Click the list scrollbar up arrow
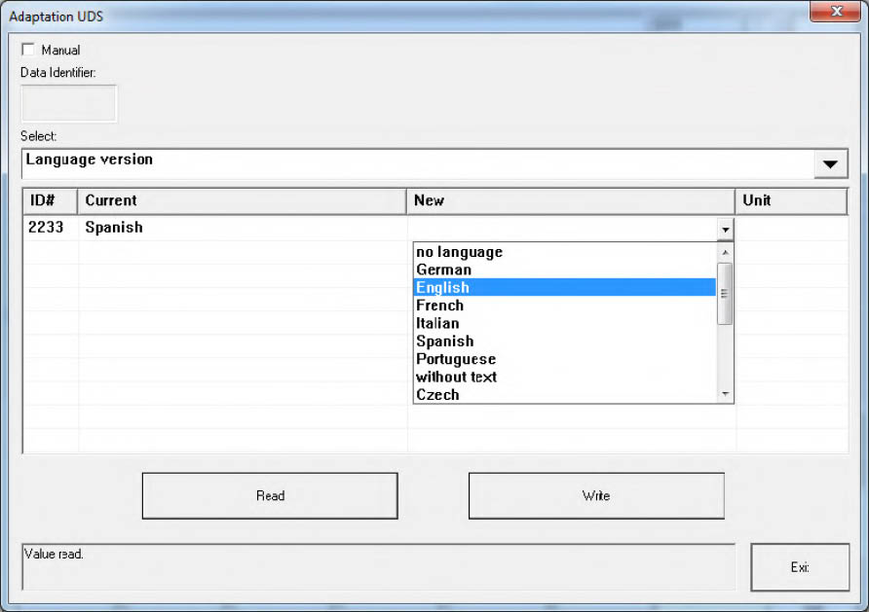869x612 pixels. pyautogui.click(x=725, y=252)
